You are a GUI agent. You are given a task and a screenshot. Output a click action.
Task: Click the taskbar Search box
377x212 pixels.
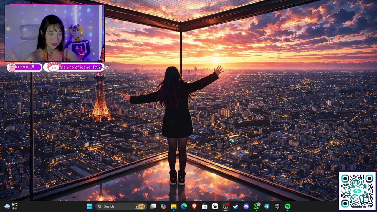121,206
